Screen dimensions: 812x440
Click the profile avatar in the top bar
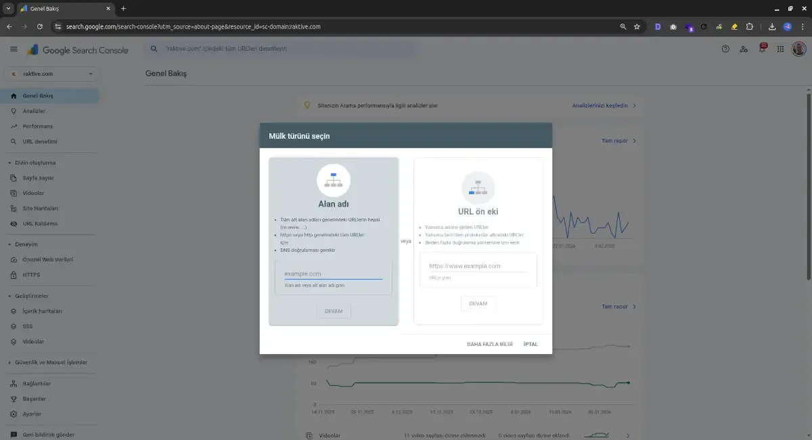[798, 49]
